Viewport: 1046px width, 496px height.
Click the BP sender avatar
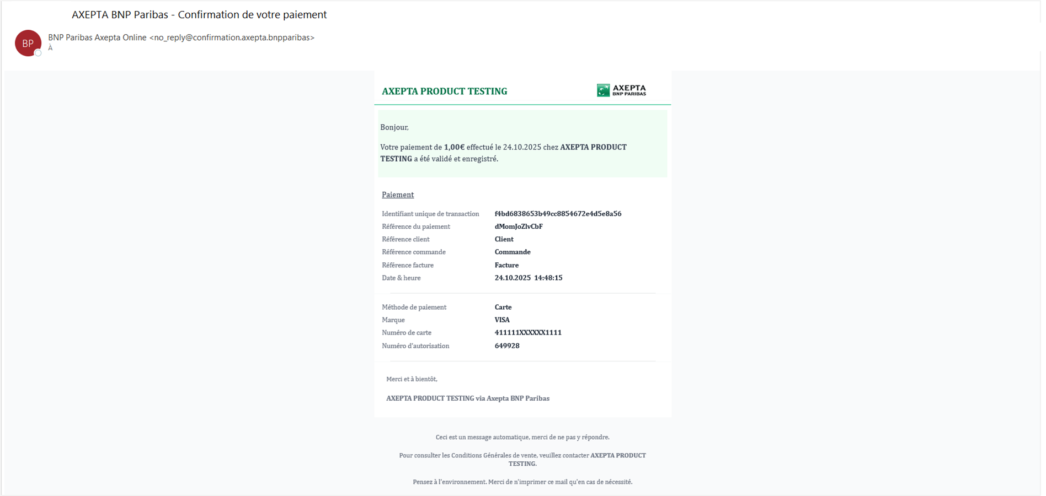(28, 43)
